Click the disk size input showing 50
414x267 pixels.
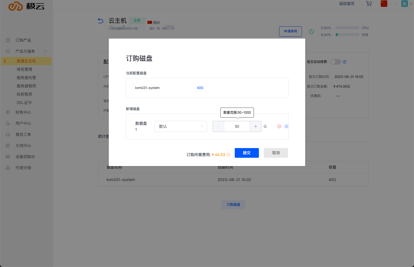(237, 126)
